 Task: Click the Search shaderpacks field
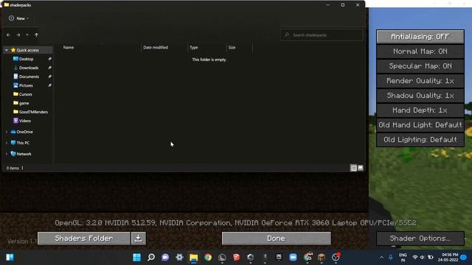[x=322, y=35]
